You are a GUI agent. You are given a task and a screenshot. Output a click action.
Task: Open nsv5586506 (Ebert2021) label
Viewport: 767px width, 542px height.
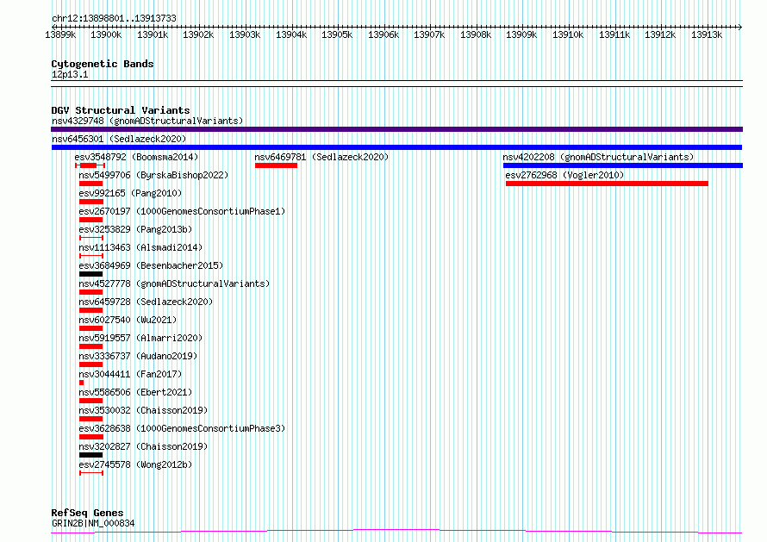[x=135, y=392]
